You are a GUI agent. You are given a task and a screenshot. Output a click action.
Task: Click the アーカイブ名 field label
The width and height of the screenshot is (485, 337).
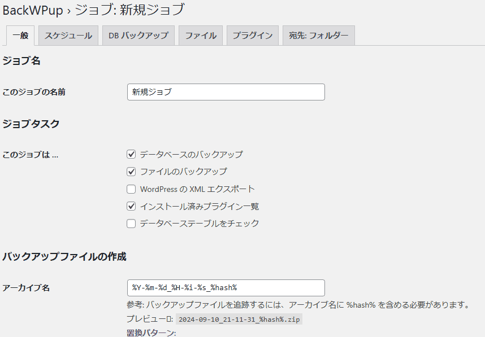pos(26,288)
